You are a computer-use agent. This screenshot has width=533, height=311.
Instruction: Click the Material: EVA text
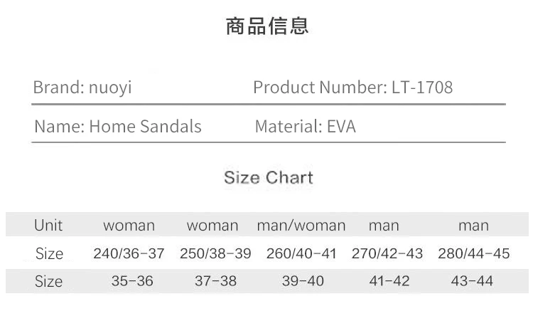pyautogui.click(x=305, y=127)
